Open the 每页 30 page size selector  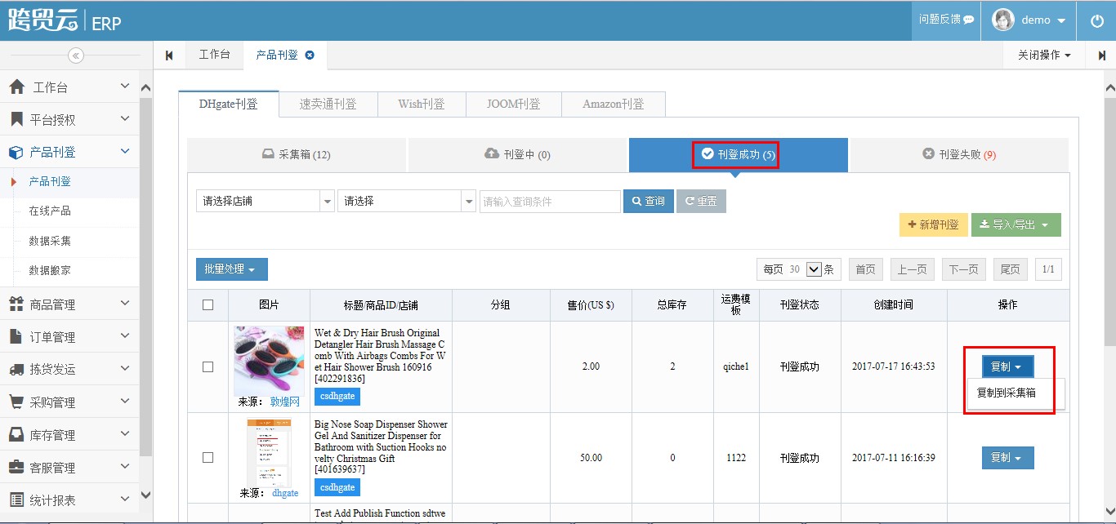(x=814, y=269)
